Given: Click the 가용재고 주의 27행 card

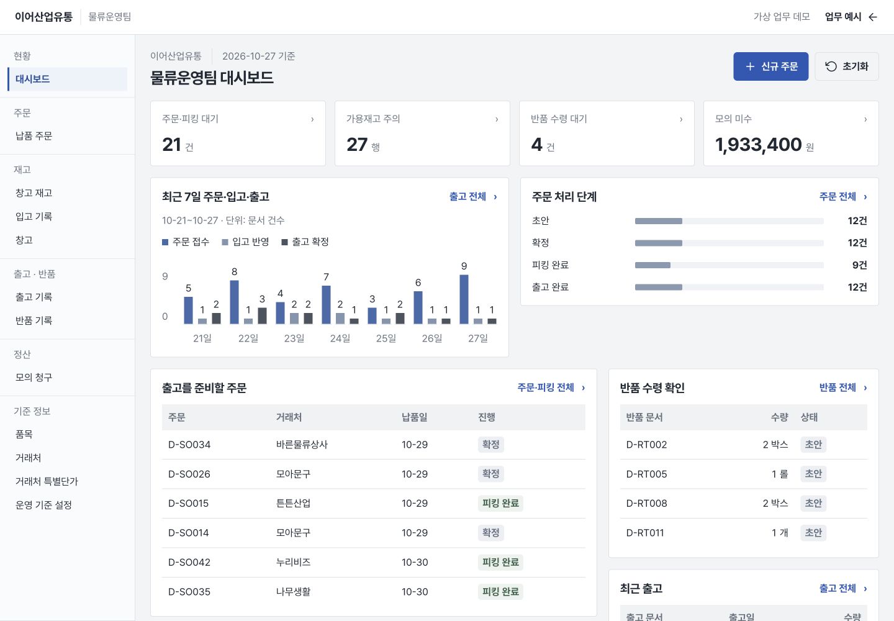Looking at the screenshot, I should (x=422, y=134).
